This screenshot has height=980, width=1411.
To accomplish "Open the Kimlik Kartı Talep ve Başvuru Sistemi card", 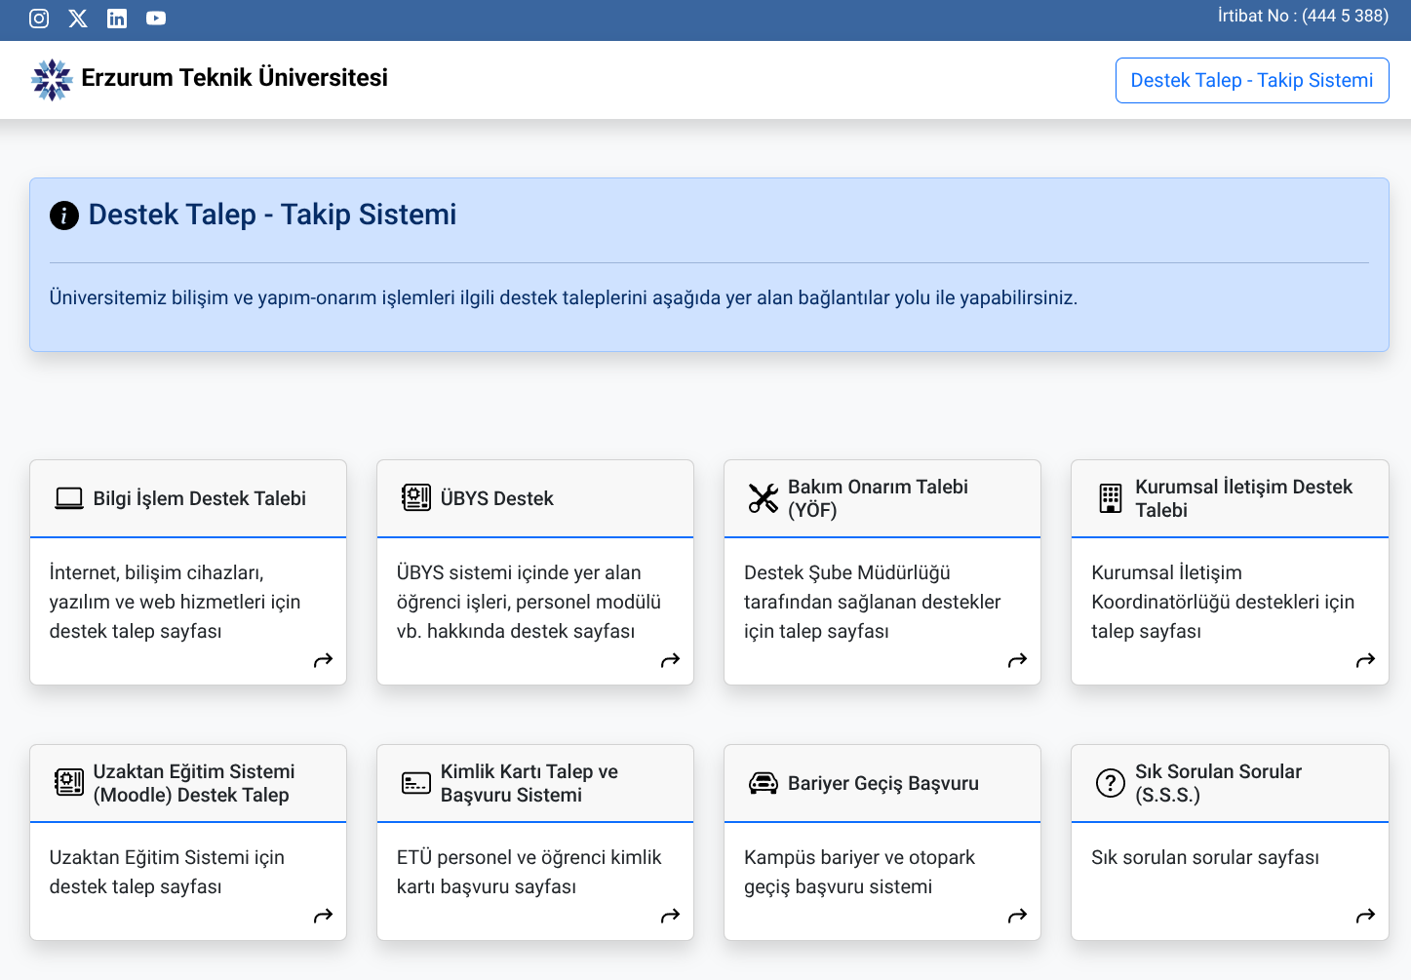I will pos(534,842).
